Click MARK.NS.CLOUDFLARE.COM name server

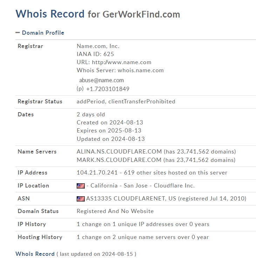pyautogui.click(x=119, y=160)
